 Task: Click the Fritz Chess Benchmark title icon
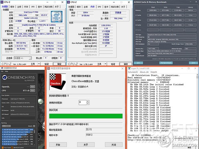pyautogui.click(x=49, y=69)
